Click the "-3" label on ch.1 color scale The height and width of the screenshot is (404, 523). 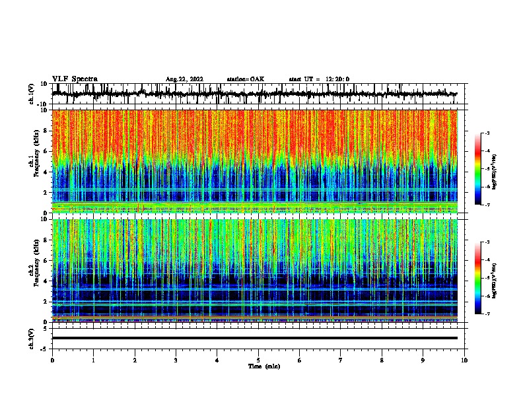tap(487, 133)
